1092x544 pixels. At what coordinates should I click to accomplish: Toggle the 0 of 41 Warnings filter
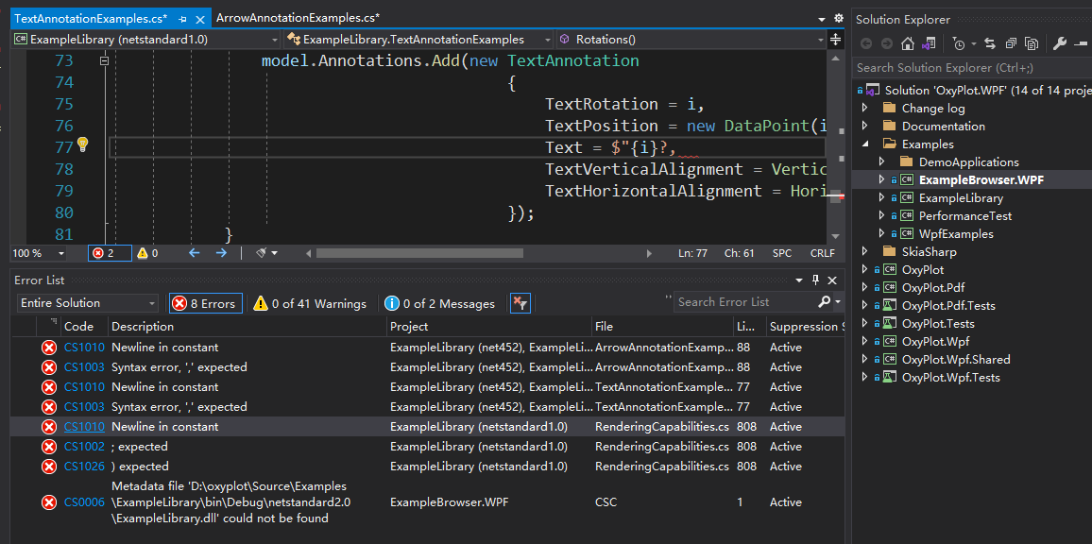[x=309, y=304]
